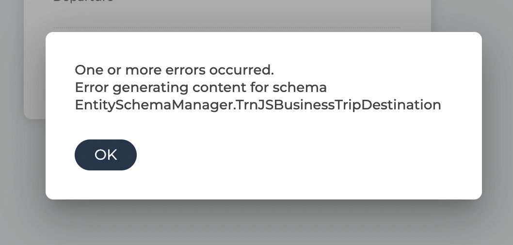Click the partially hidden Departure label

click(x=83, y=1)
